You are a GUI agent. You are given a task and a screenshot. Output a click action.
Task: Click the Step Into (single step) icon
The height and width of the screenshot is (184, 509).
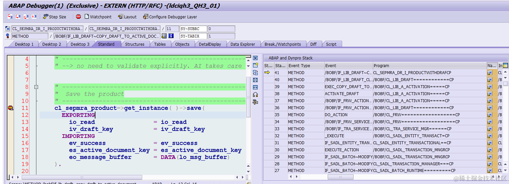tap(10, 16)
